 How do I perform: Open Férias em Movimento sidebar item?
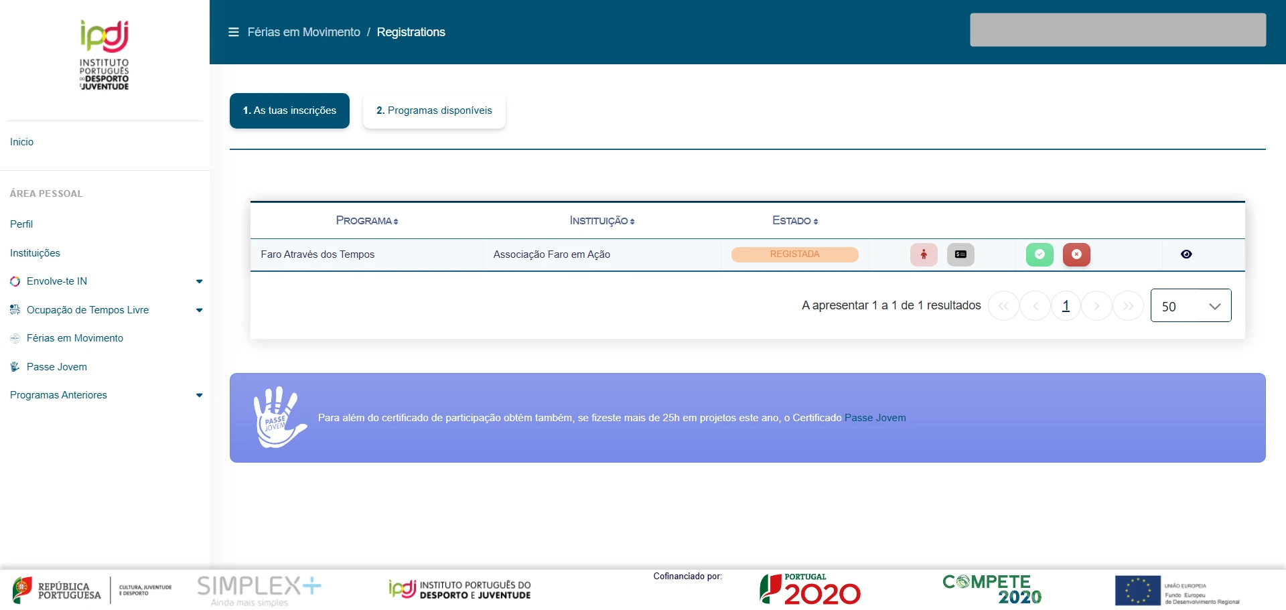75,338
